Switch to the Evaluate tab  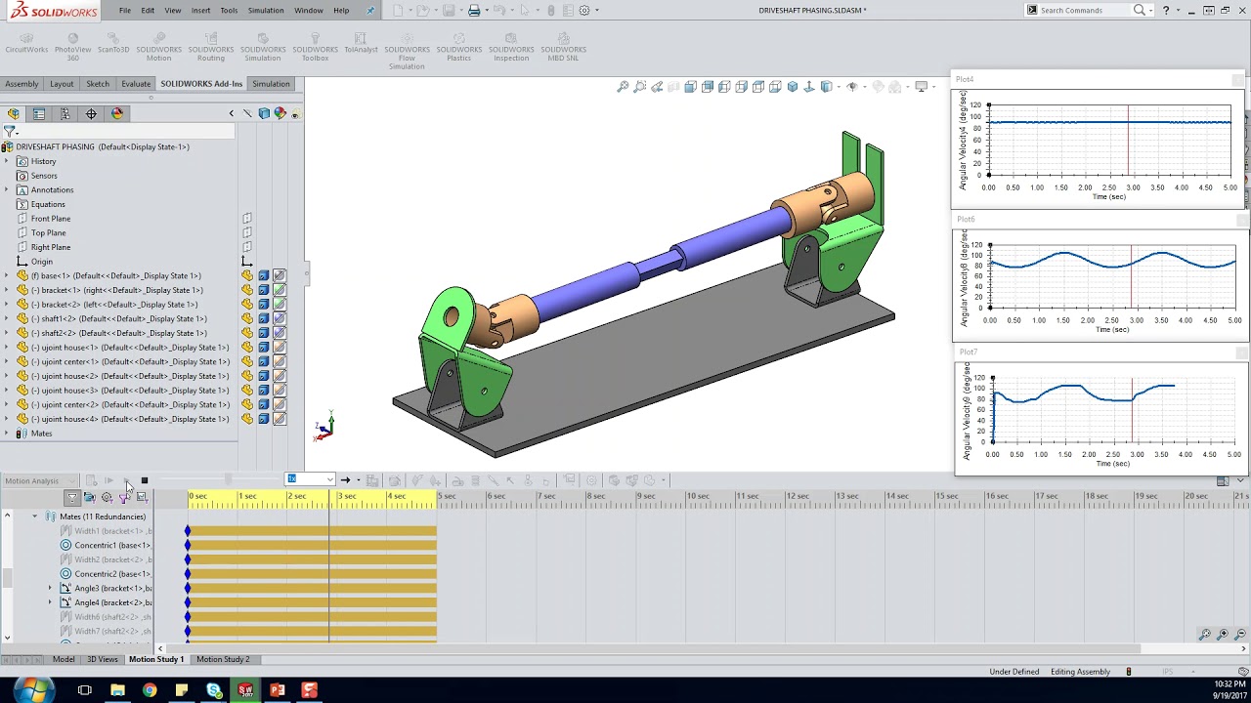pos(136,84)
